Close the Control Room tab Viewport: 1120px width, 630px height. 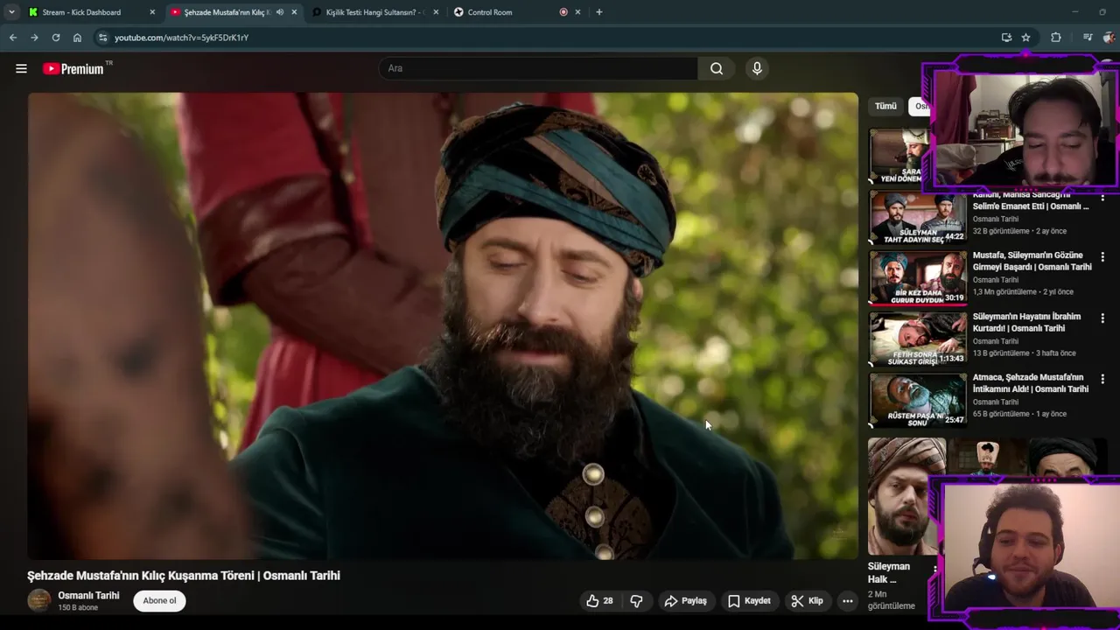pyautogui.click(x=577, y=12)
